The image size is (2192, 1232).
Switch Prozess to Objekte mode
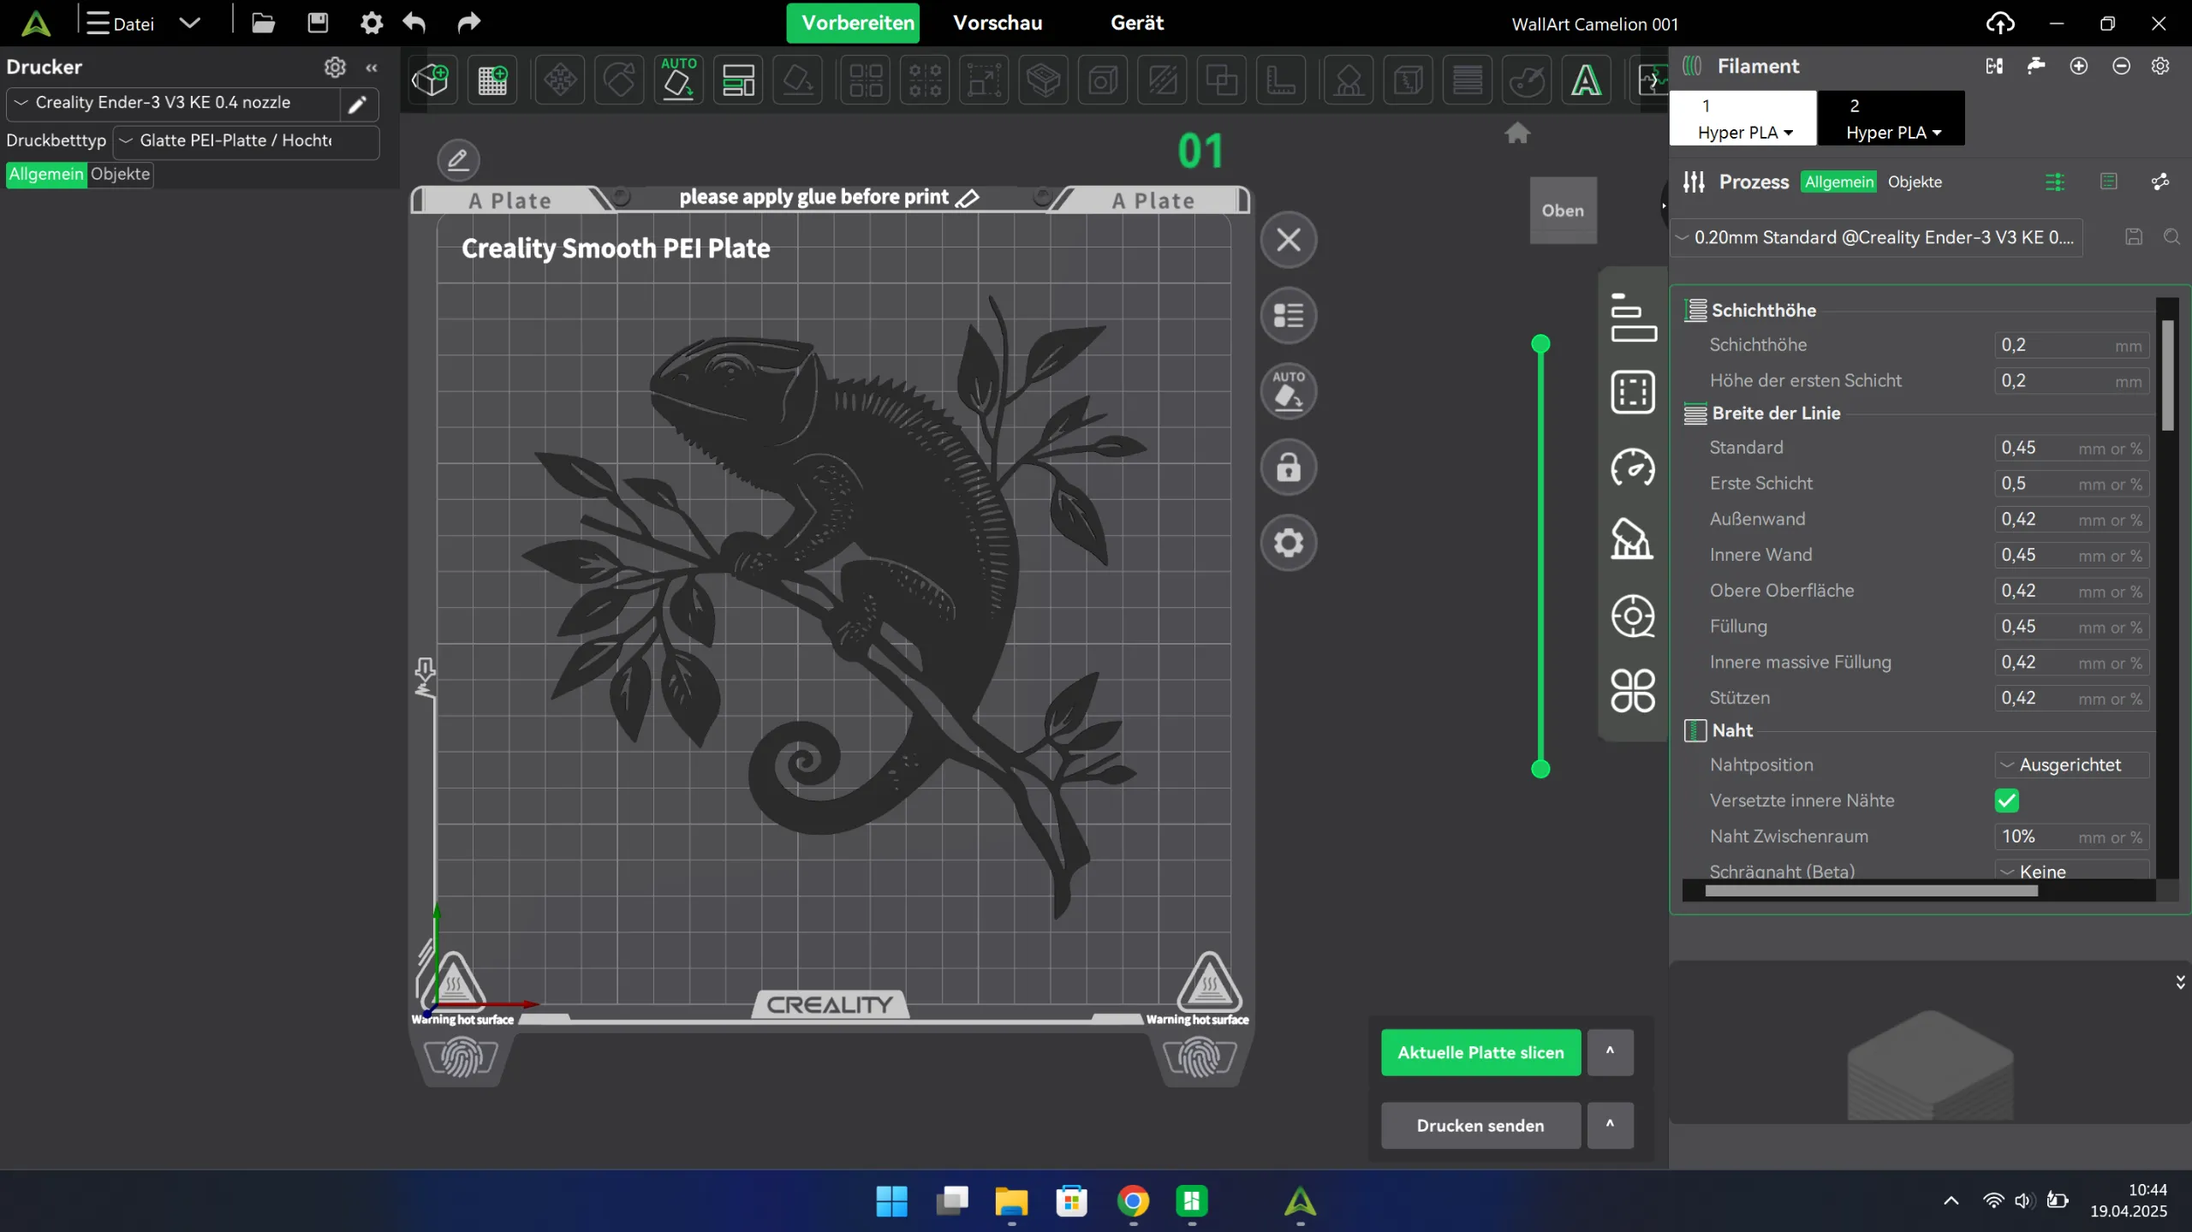click(1915, 182)
